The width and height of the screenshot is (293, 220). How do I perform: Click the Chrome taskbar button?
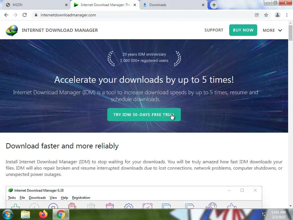click(61, 214)
